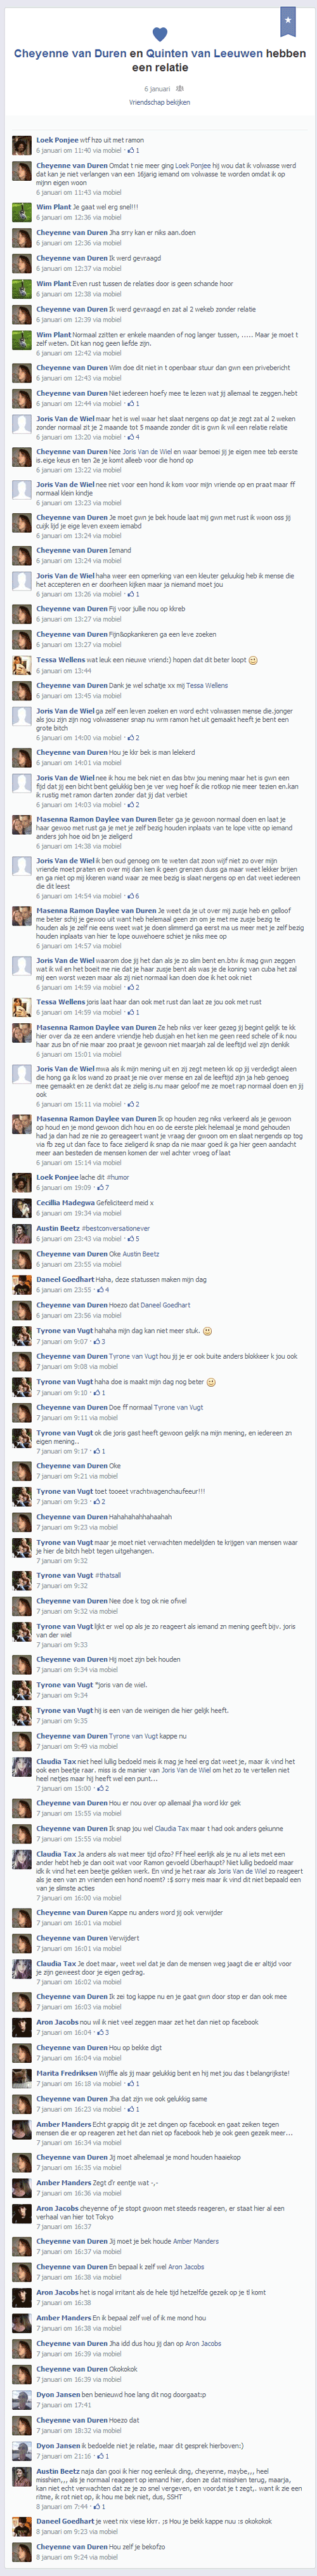Open Tessa Wellens' name link
317x2576 pixels.
click(60, 660)
